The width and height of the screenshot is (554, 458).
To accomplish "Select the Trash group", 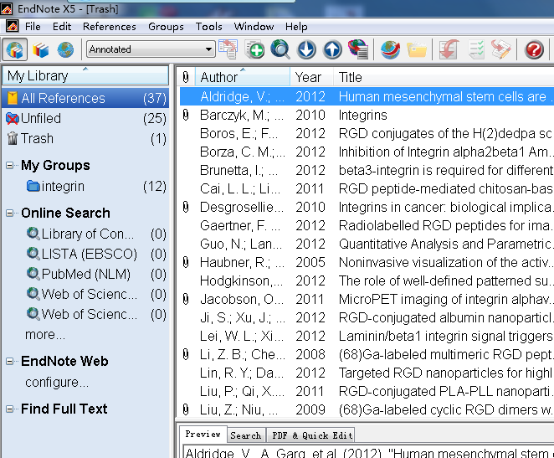I will click(85, 138).
